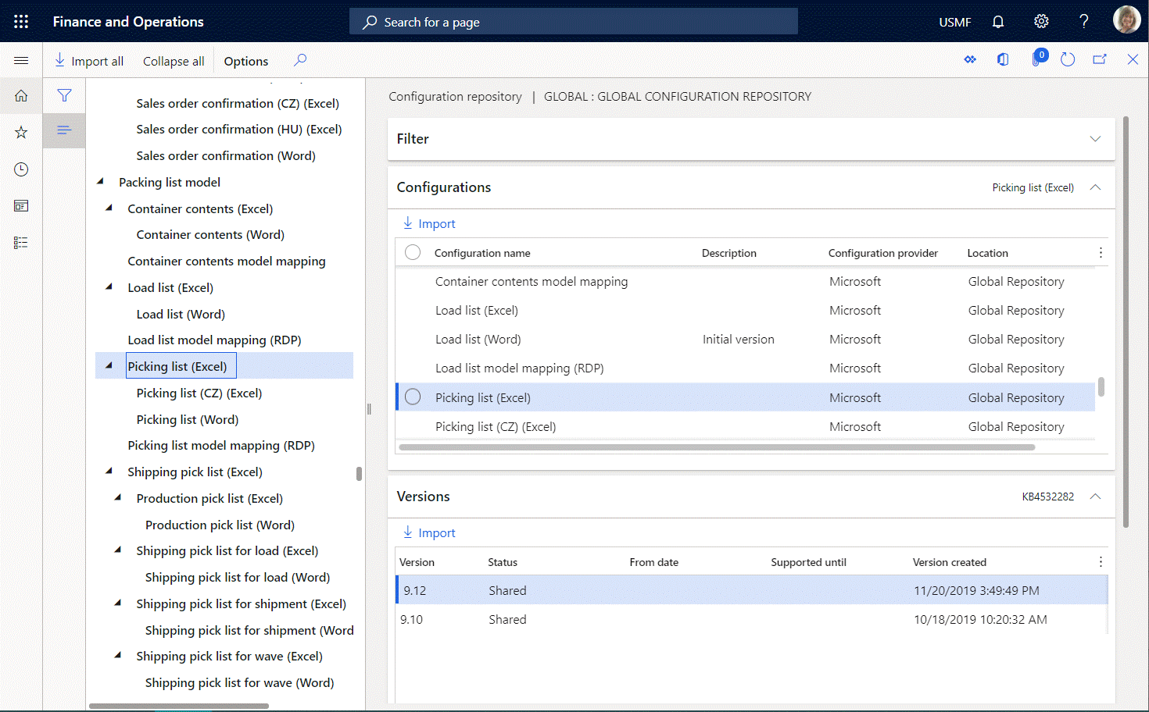1149x712 pixels.
Task: Select Sales order confirmation (Word) tree item
Action: 226,155
